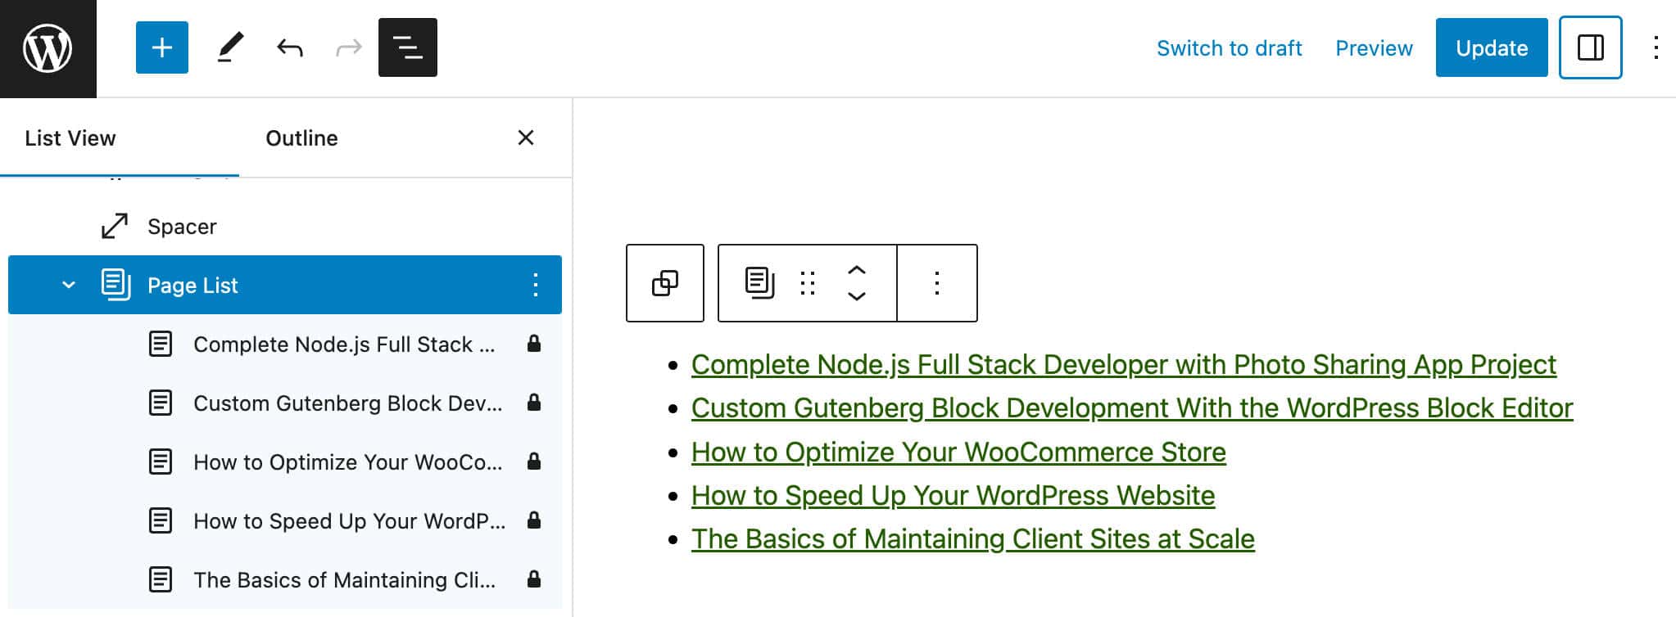Click the drag handle in block toolbar
1676x617 pixels.
point(808,283)
